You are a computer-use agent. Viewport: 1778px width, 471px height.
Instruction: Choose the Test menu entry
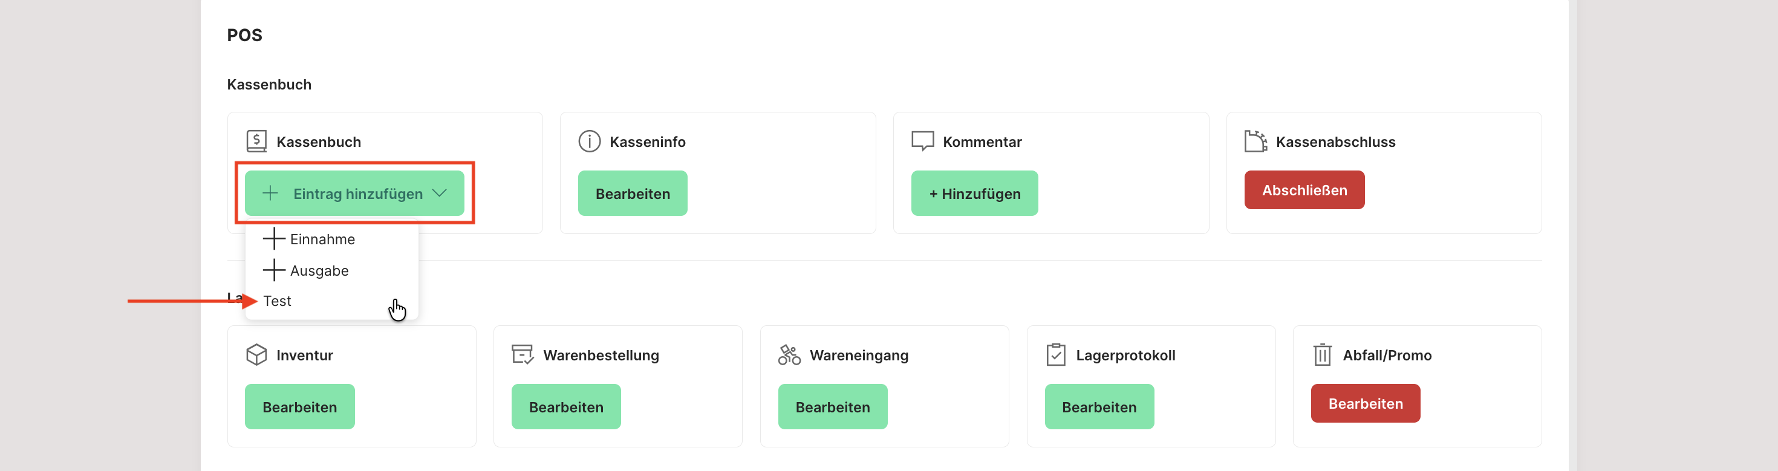tap(278, 301)
